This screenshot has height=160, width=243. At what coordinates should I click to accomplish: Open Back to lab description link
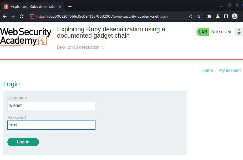coord(81,47)
